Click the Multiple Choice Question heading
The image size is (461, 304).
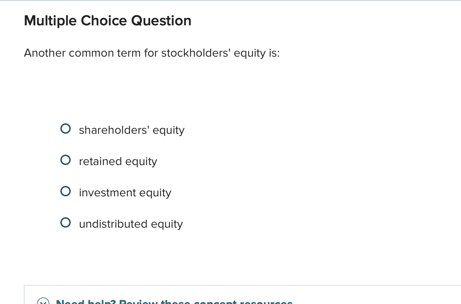coord(108,20)
